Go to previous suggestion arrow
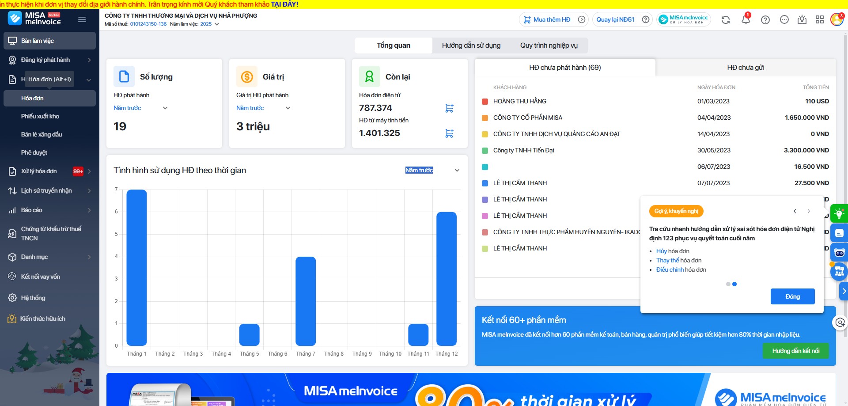 click(x=795, y=211)
